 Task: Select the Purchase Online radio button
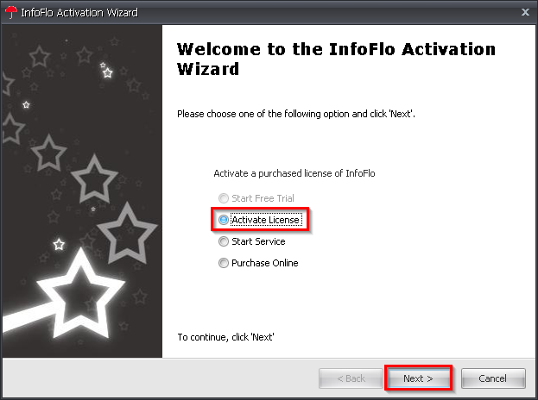pyautogui.click(x=224, y=263)
